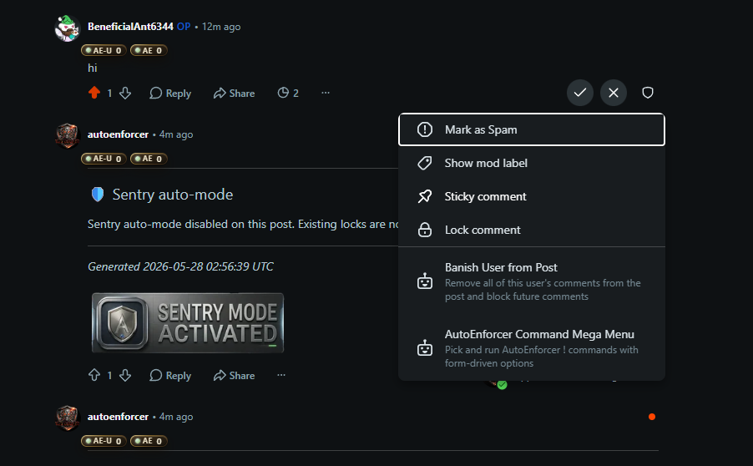
Task: Click AE-U 0 flair on bottom comment
Action: coord(104,441)
